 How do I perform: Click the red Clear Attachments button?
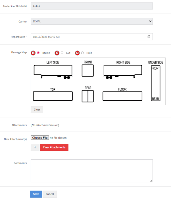click(x=54, y=147)
